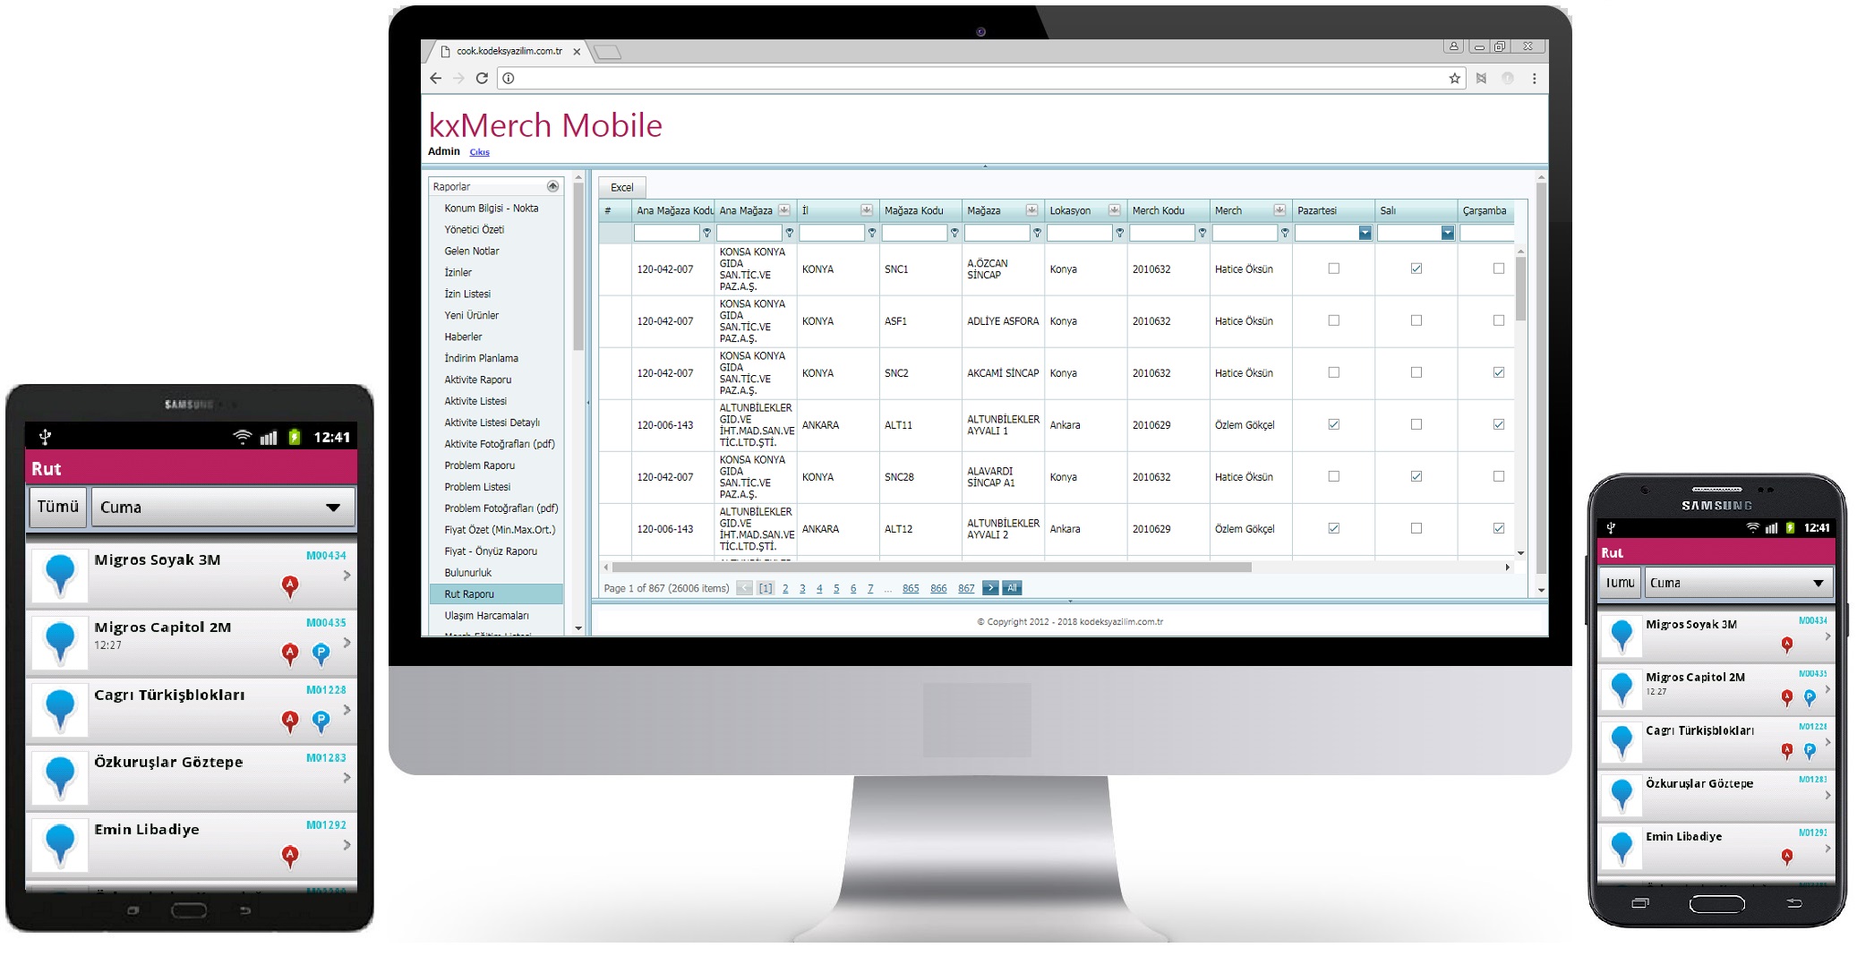Click the grid's horizontal scrollbar
The image size is (1857, 956).
931,568
